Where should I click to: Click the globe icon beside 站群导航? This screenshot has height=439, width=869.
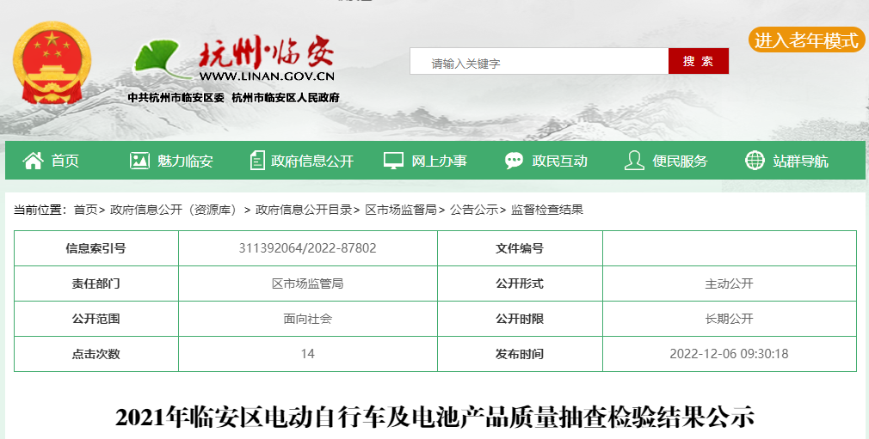click(755, 161)
